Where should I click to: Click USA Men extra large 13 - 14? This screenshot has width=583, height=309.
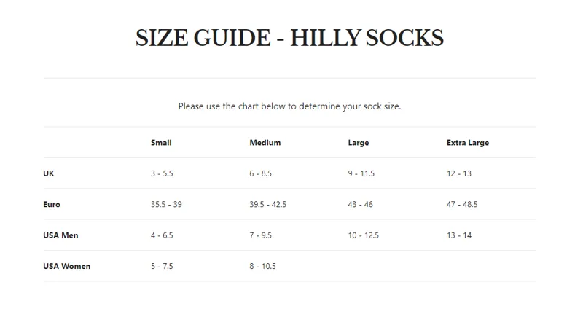459,235
